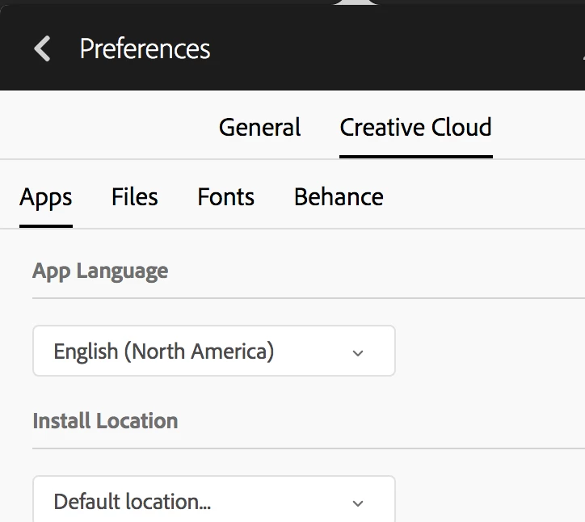Switch to the Files sub-tab
This screenshot has width=585, height=522.
click(x=135, y=197)
